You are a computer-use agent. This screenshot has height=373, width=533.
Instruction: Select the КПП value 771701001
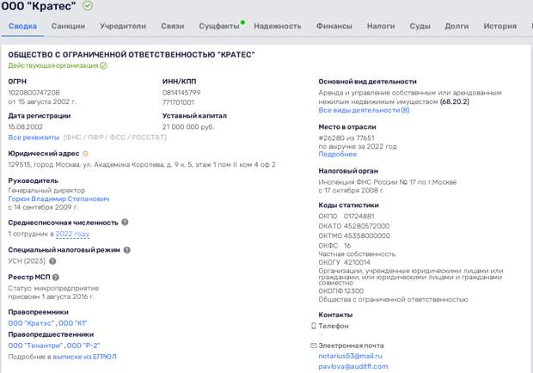coord(179,102)
